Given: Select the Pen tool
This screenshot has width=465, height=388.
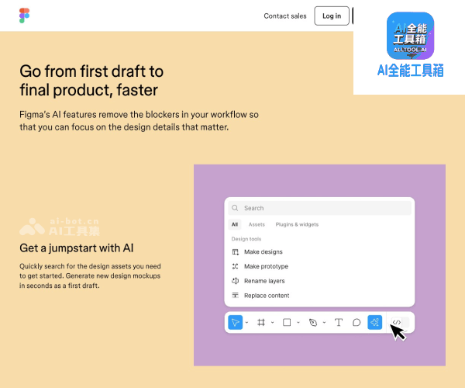Looking at the screenshot, I should coord(313,322).
